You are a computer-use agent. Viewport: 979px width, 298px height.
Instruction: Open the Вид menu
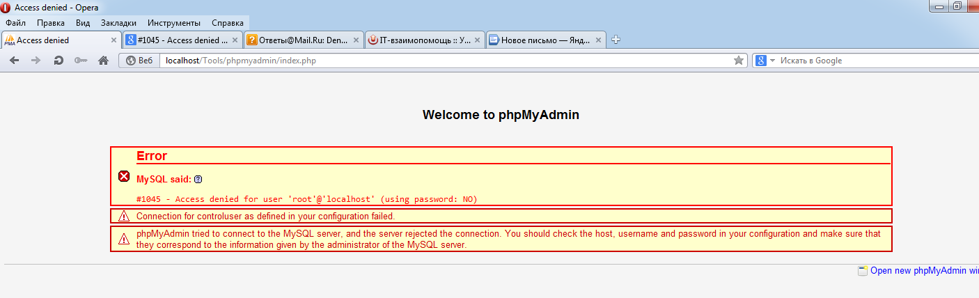coord(83,23)
